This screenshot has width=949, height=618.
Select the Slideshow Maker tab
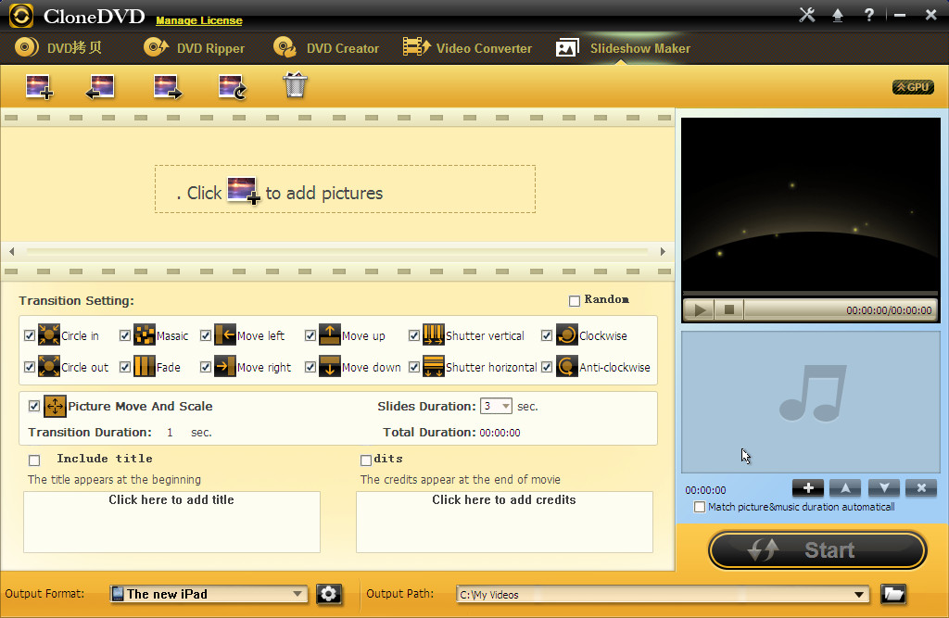(x=624, y=48)
